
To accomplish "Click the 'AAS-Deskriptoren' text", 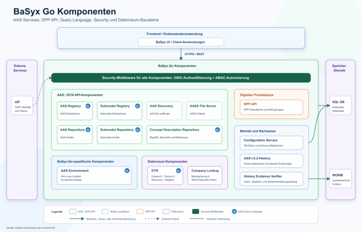I will coord(70,113).
